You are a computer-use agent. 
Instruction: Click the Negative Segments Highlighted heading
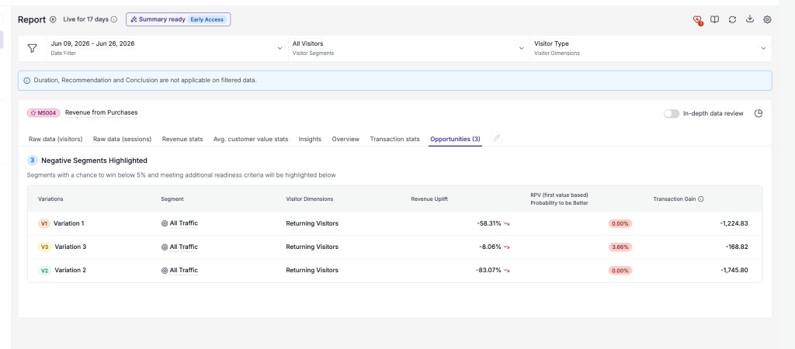pyautogui.click(x=94, y=161)
